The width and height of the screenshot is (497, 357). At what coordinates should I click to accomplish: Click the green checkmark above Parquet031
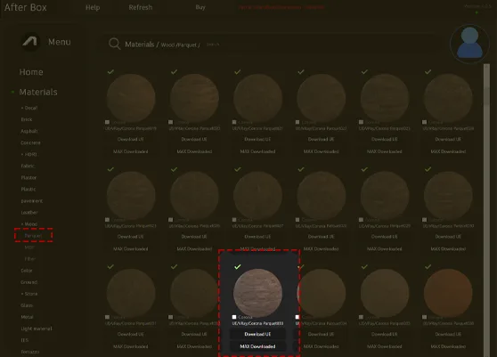click(x=110, y=267)
